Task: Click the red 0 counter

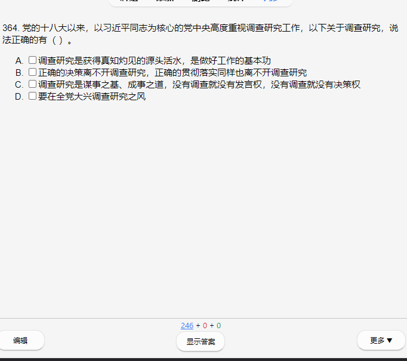Action: tap(205, 325)
